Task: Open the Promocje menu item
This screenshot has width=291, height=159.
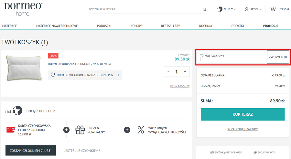Action: 270,26
